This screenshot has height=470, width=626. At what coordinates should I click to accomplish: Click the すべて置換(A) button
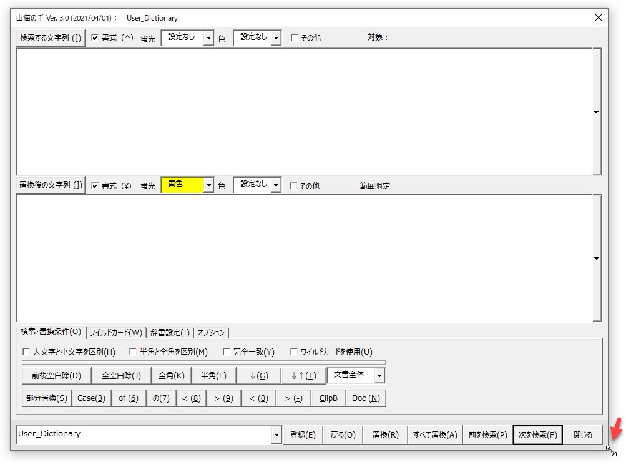(x=435, y=435)
